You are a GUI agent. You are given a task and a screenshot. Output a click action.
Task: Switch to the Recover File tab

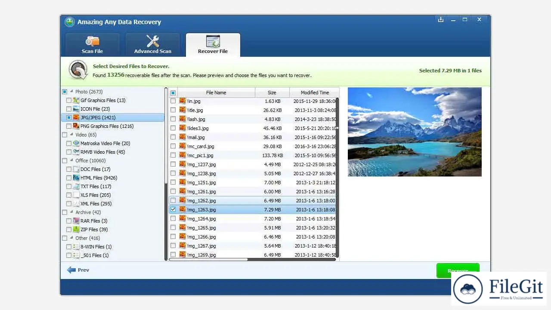pos(213,45)
